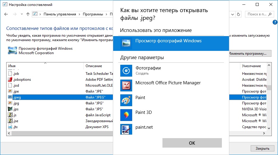Select 'Закодированный' description cell
This screenshot has width=278, height=155.
click(x=99, y=121)
